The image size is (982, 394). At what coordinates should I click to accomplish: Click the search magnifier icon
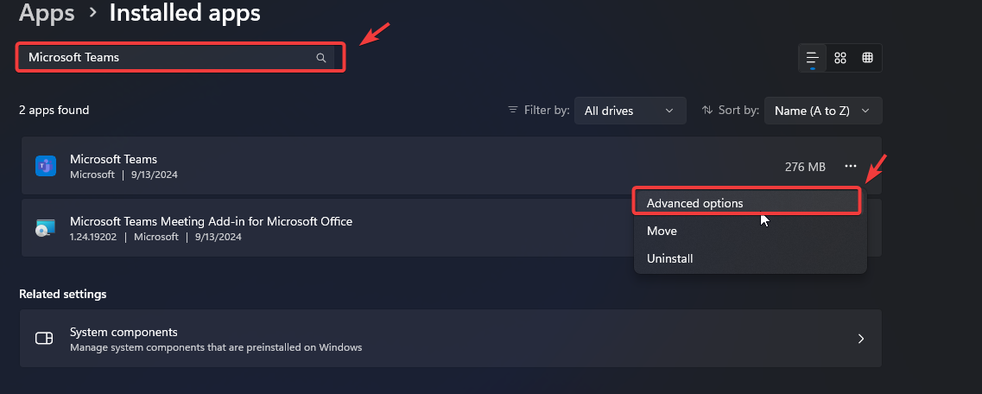click(x=321, y=58)
